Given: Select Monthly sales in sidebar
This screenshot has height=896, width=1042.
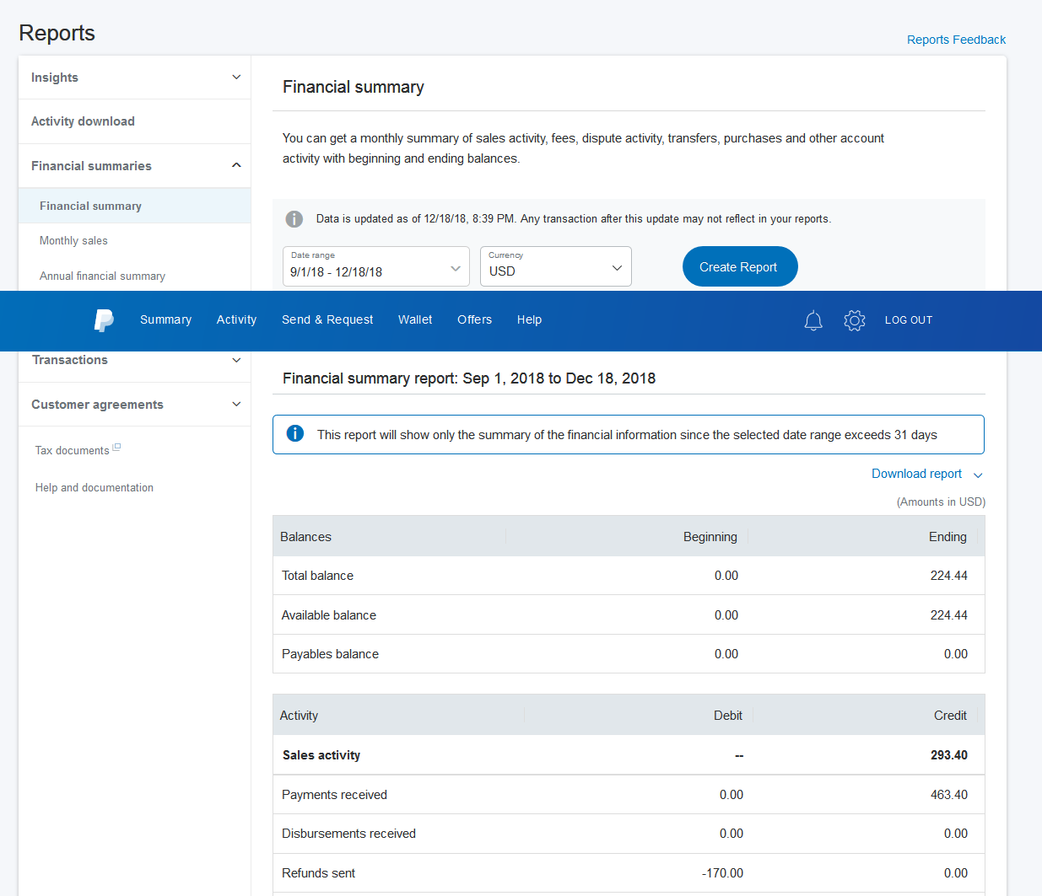Looking at the screenshot, I should (x=73, y=241).
